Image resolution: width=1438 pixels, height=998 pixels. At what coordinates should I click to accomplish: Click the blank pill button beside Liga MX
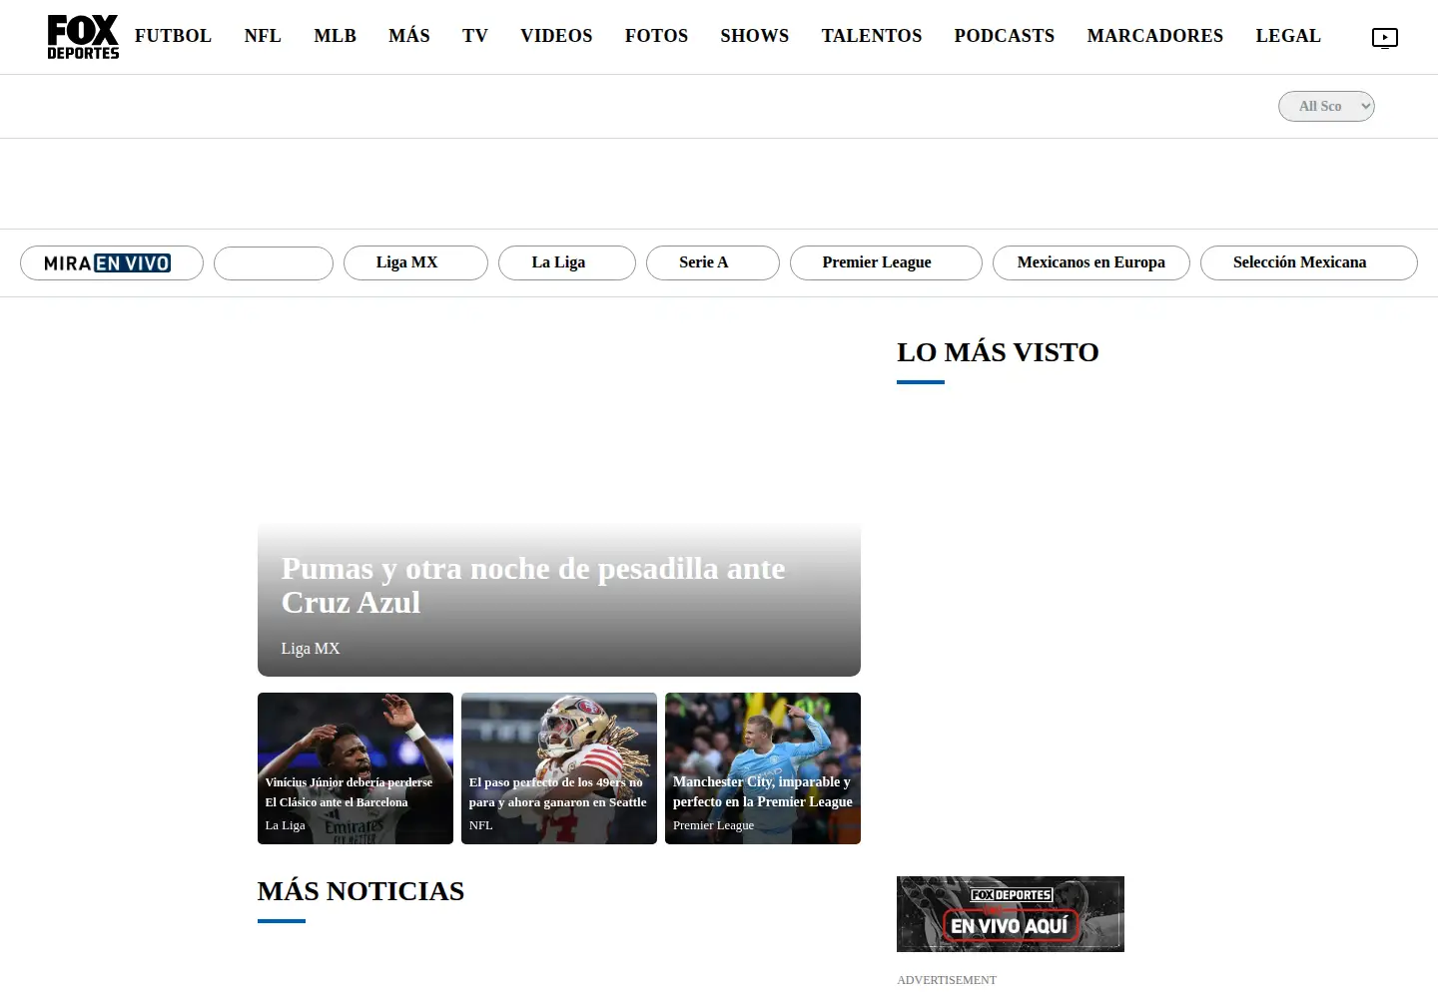point(274,263)
